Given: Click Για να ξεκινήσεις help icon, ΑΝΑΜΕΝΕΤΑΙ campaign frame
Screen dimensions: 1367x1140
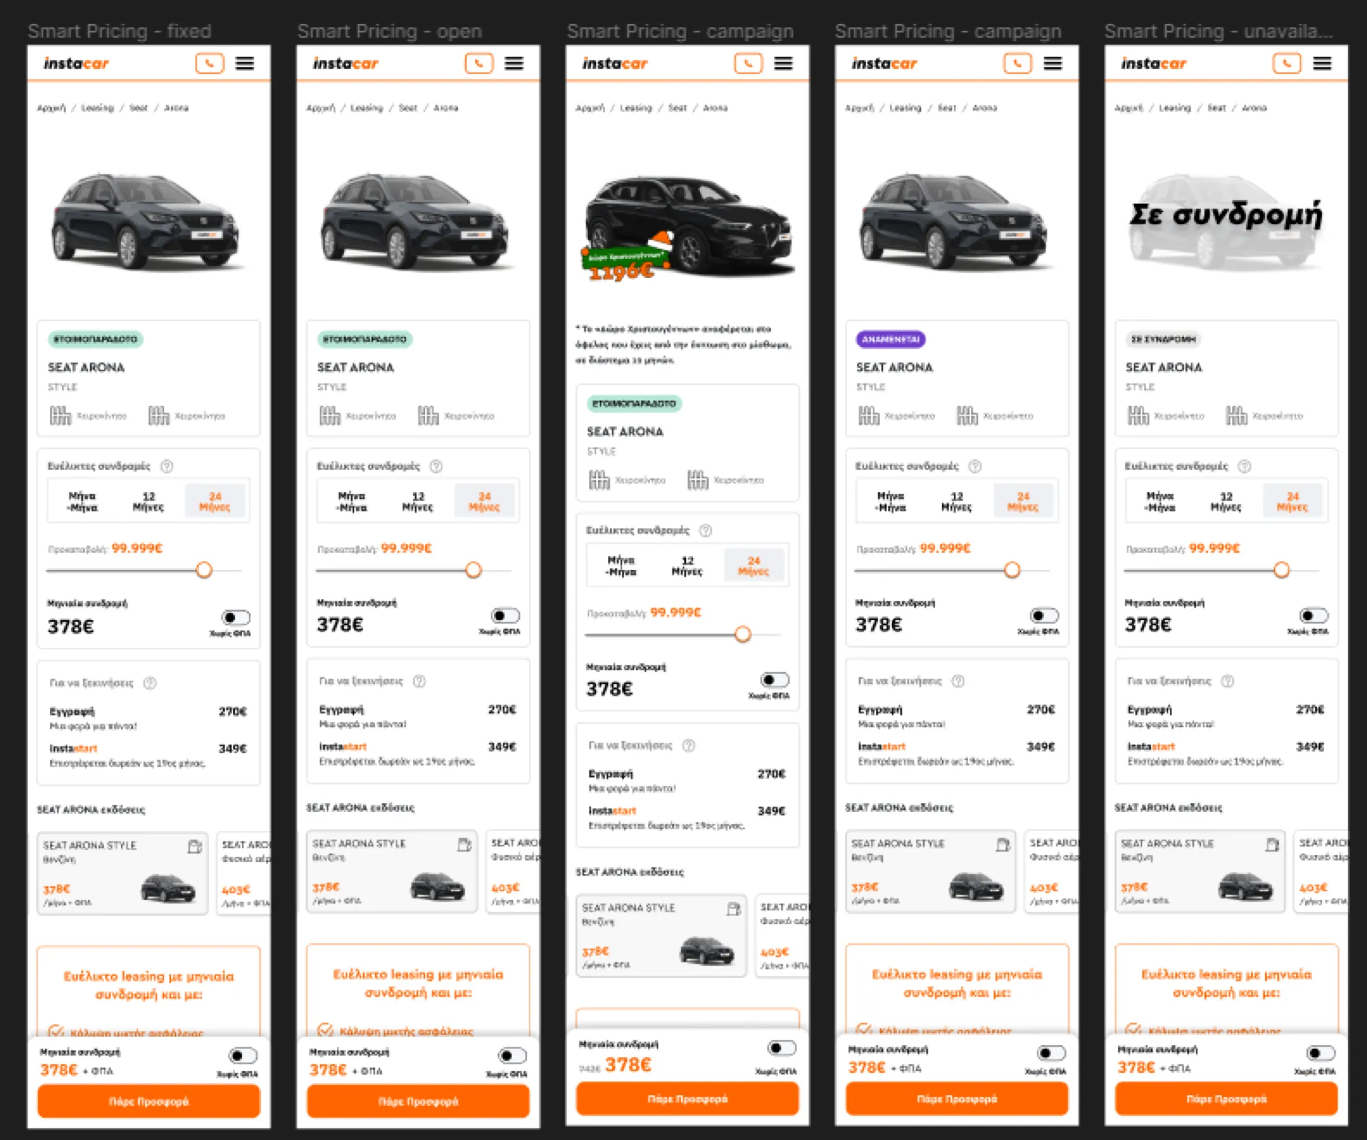Looking at the screenshot, I should [958, 681].
